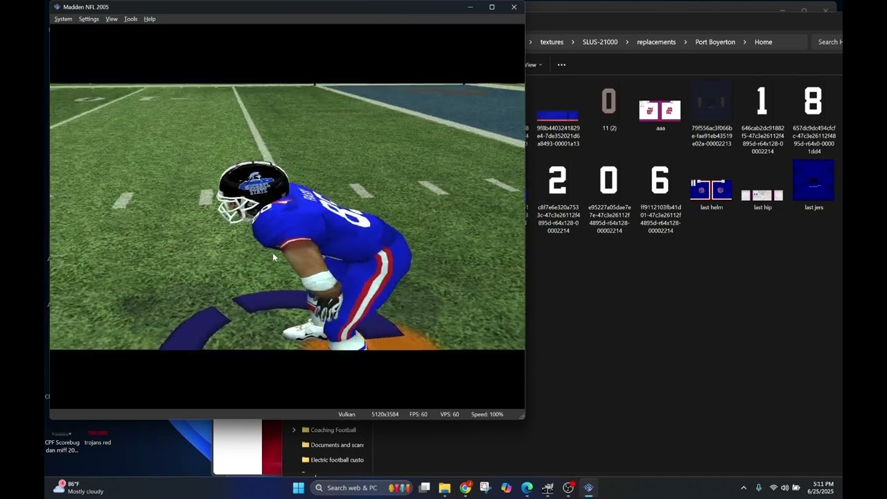Viewport: 887px width, 499px height.
Task: Click the Speed: 100% status entry
Action: tap(487, 414)
